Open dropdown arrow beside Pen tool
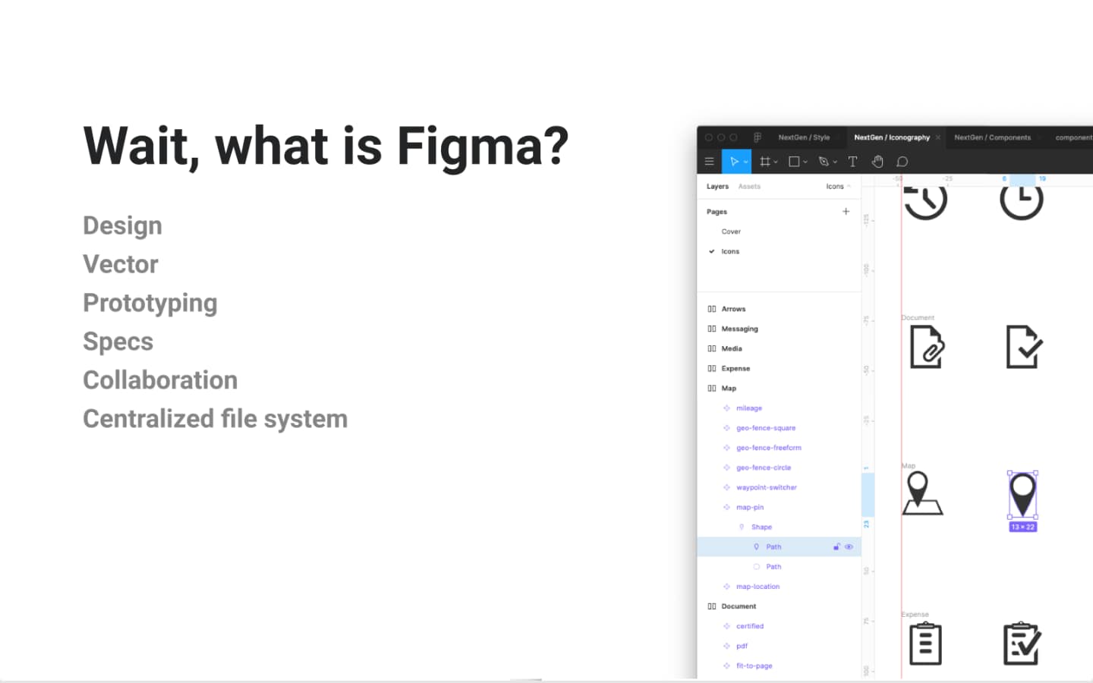This screenshot has width=1093, height=683. (x=835, y=162)
